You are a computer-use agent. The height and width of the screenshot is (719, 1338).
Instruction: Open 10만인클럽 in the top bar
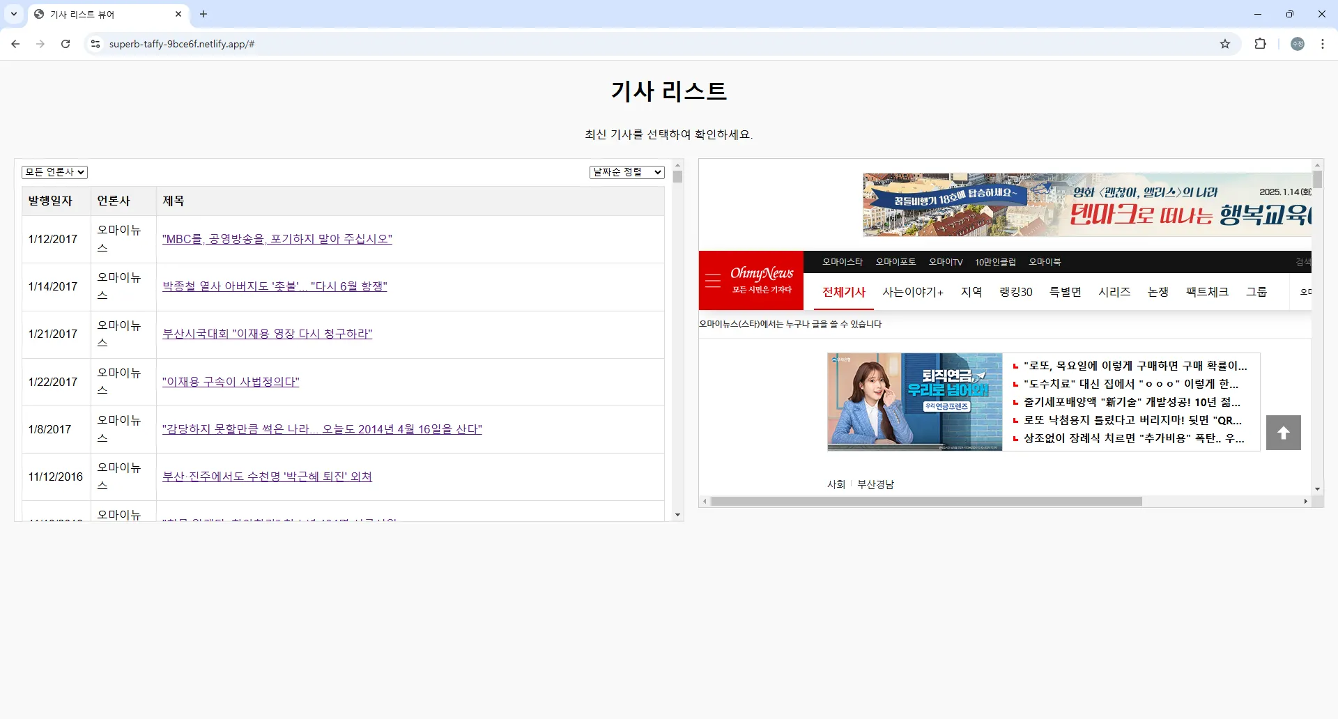(995, 262)
